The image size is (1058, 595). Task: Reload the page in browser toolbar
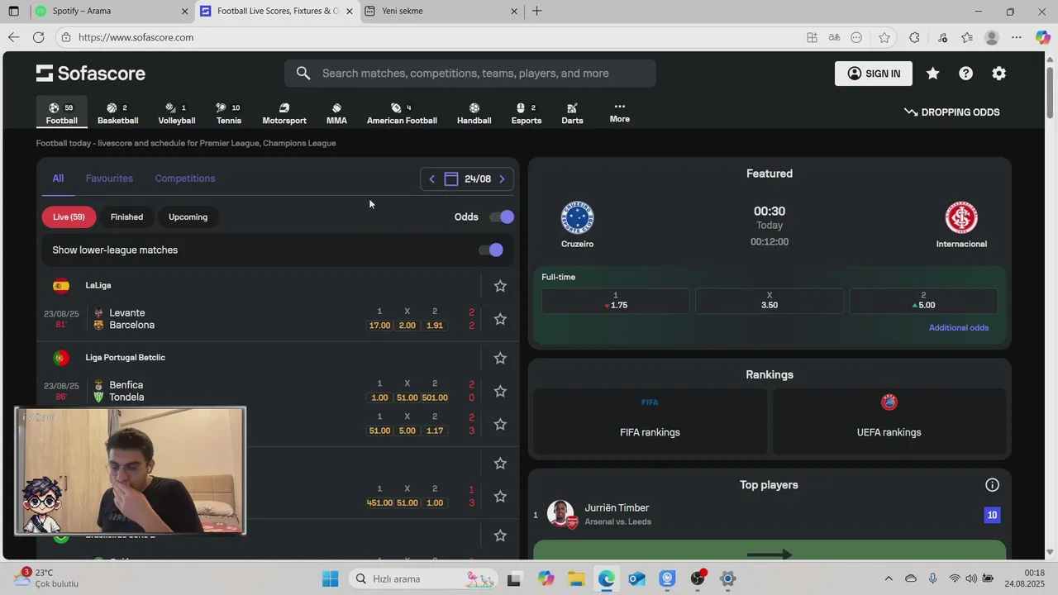pos(38,37)
